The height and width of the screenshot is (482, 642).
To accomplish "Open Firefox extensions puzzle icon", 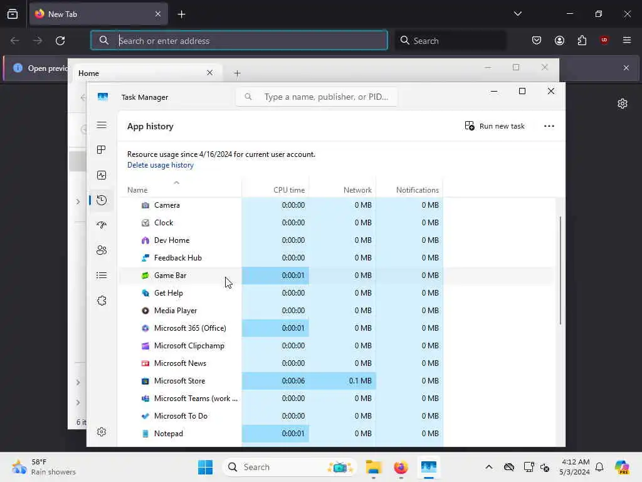I will point(582,40).
